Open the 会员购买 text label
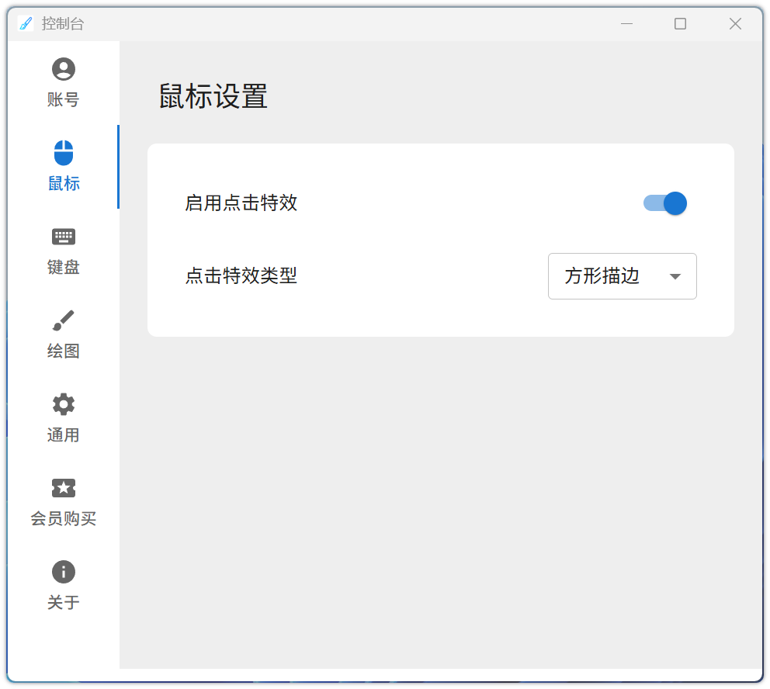 pyautogui.click(x=64, y=519)
